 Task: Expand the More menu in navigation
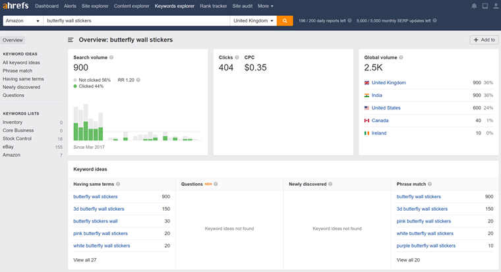click(x=266, y=6)
